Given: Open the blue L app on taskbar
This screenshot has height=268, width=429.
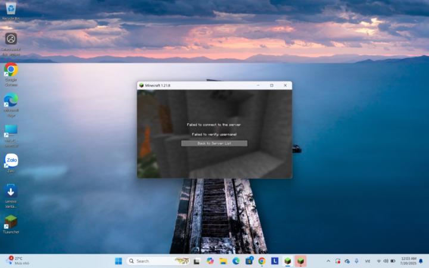Looking at the screenshot, I should pyautogui.click(x=275, y=261).
